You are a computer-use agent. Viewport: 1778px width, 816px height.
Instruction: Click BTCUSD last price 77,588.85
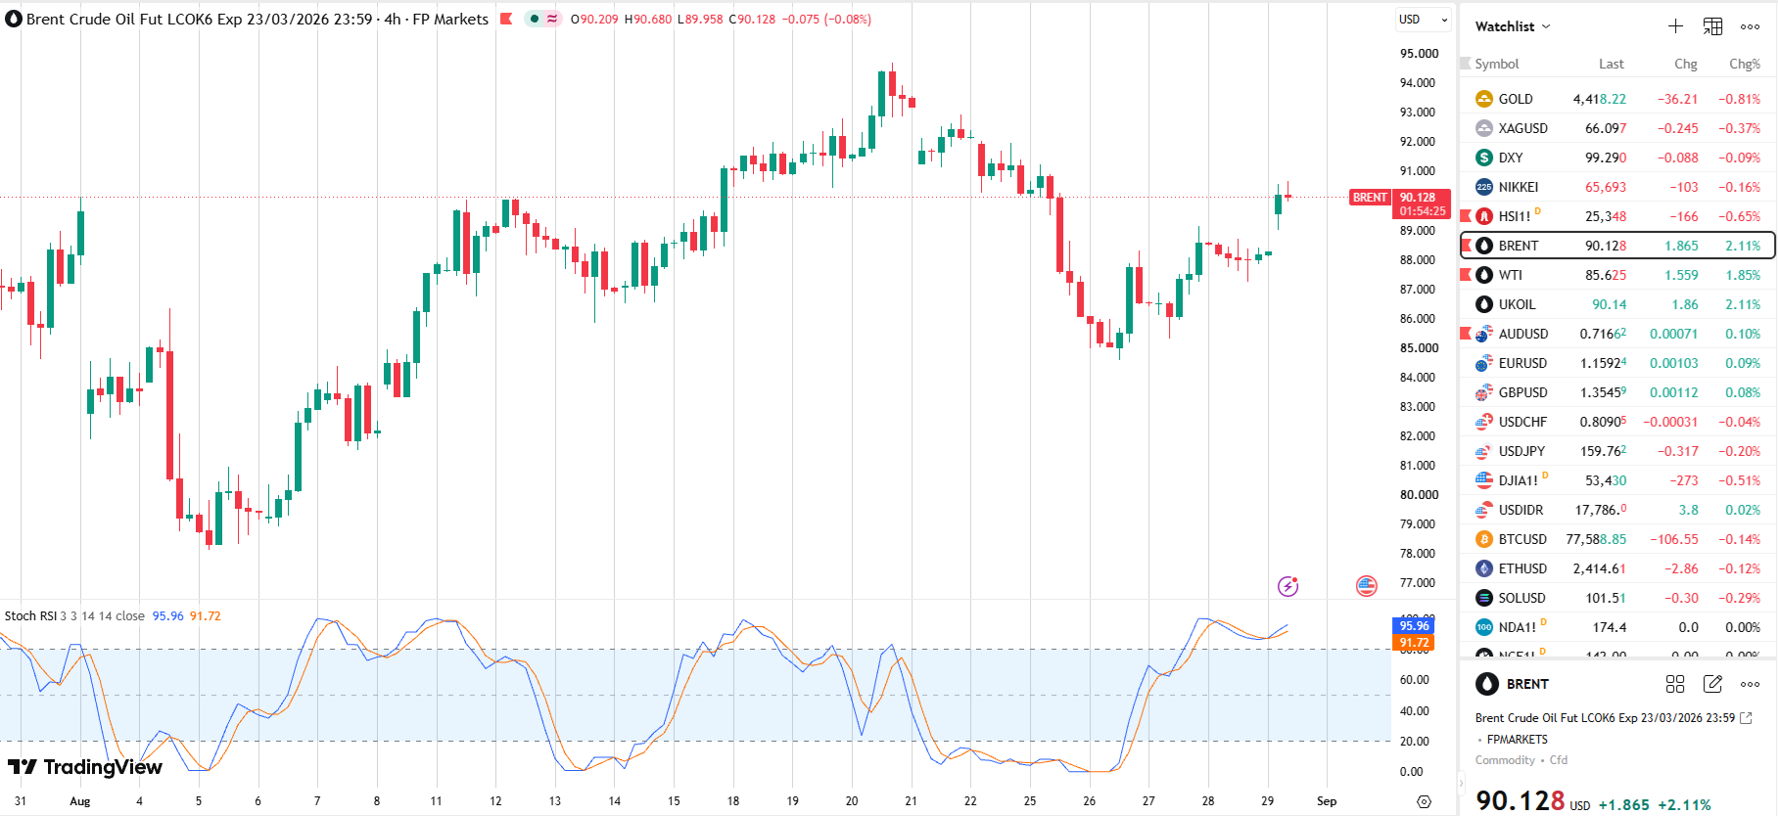(1596, 539)
